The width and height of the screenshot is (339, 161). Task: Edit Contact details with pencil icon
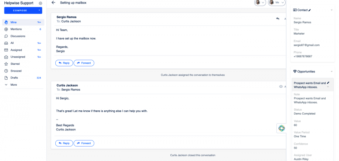pos(310,10)
